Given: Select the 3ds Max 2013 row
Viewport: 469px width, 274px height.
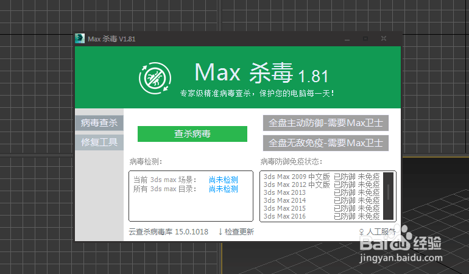Looking at the screenshot, I should [322, 192].
